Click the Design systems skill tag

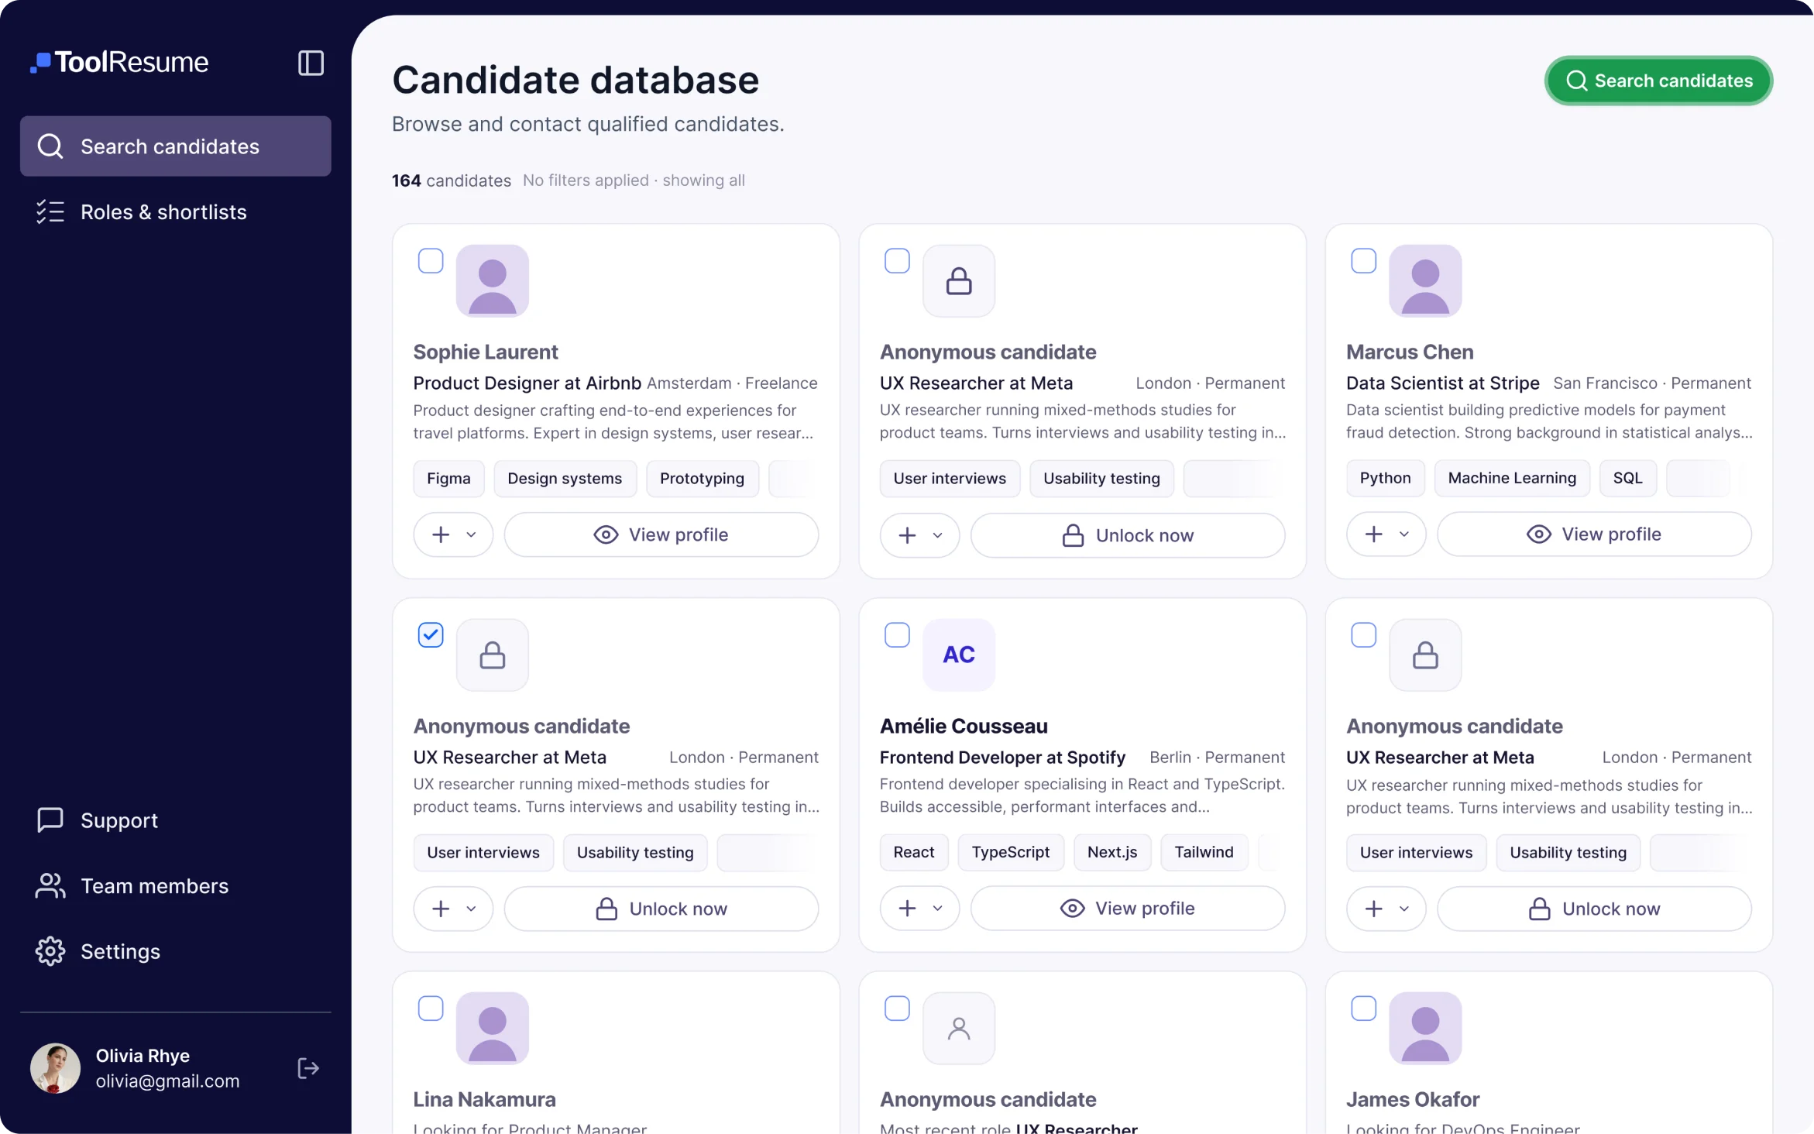coord(565,479)
